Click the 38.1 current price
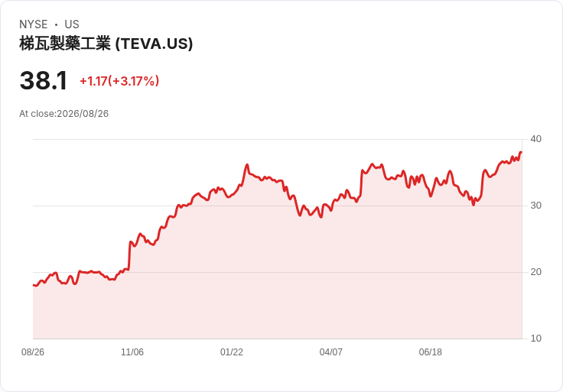 point(44,80)
